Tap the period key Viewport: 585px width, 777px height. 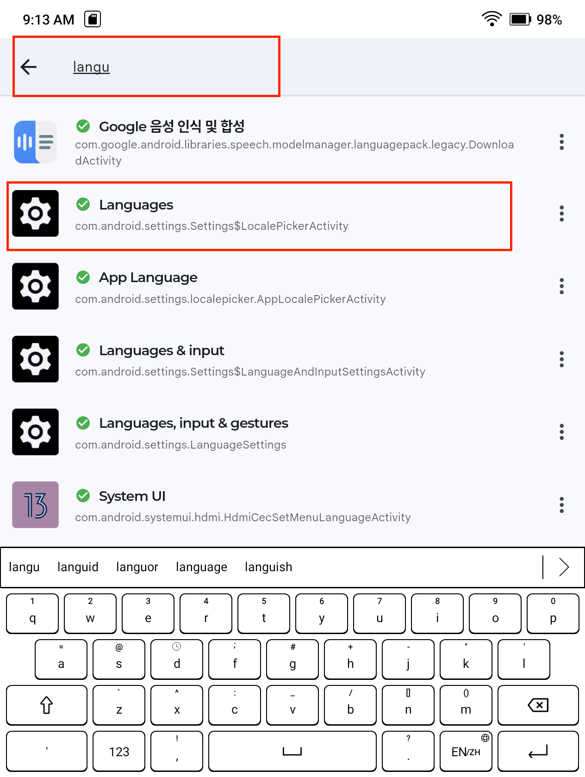point(408,751)
